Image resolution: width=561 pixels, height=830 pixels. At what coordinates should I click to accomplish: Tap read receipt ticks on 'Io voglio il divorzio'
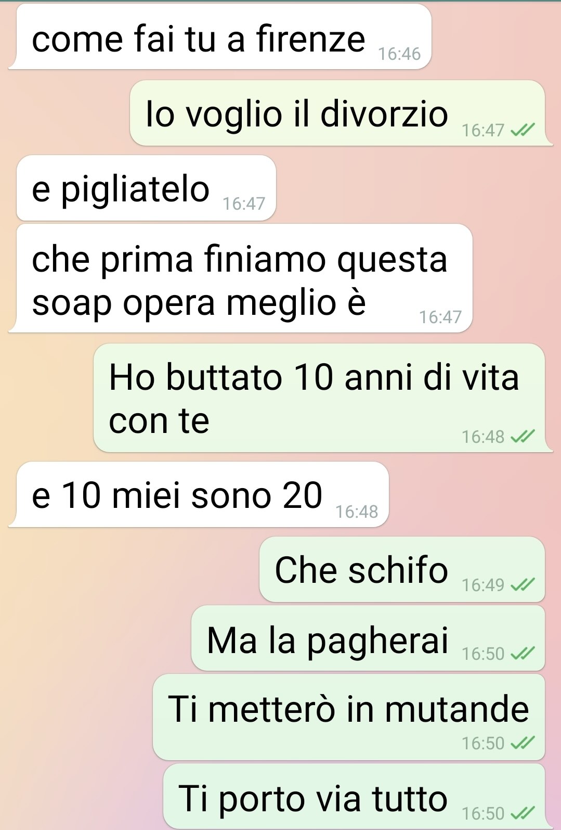coord(523,130)
